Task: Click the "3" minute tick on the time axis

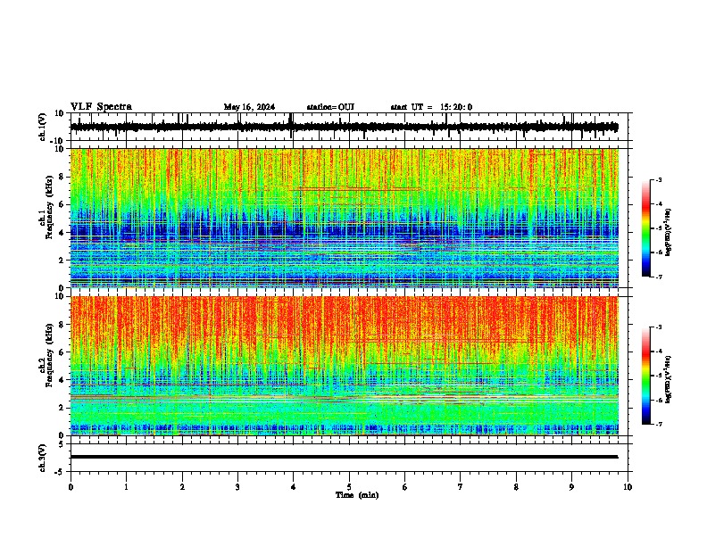Action: (237, 487)
